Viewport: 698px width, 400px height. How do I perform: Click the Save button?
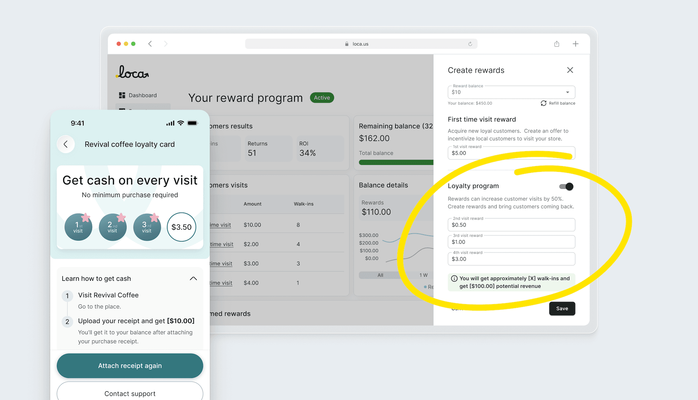pyautogui.click(x=562, y=308)
